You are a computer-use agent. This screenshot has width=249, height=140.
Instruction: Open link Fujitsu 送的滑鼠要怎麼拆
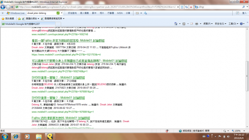click(x=61, y=118)
